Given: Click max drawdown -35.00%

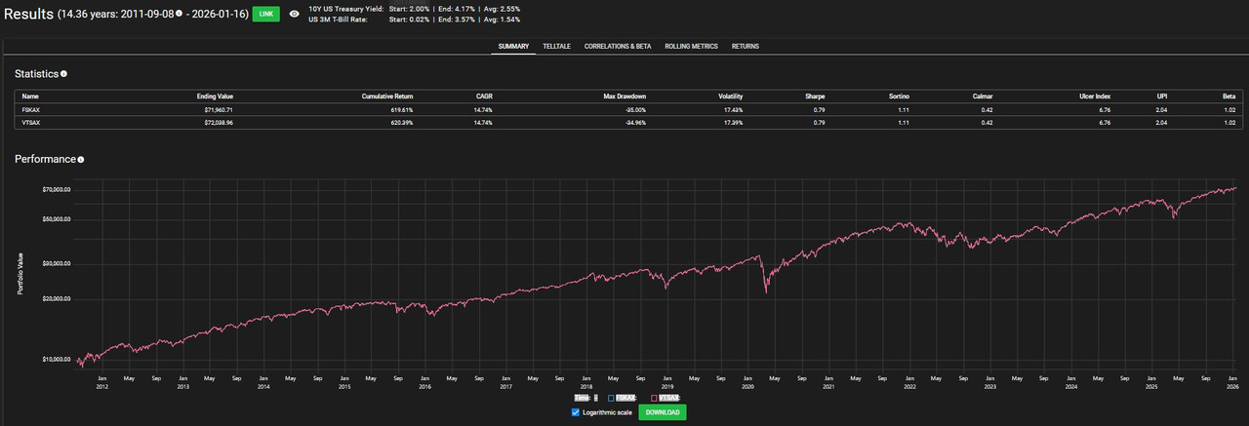Looking at the screenshot, I should tap(634, 110).
